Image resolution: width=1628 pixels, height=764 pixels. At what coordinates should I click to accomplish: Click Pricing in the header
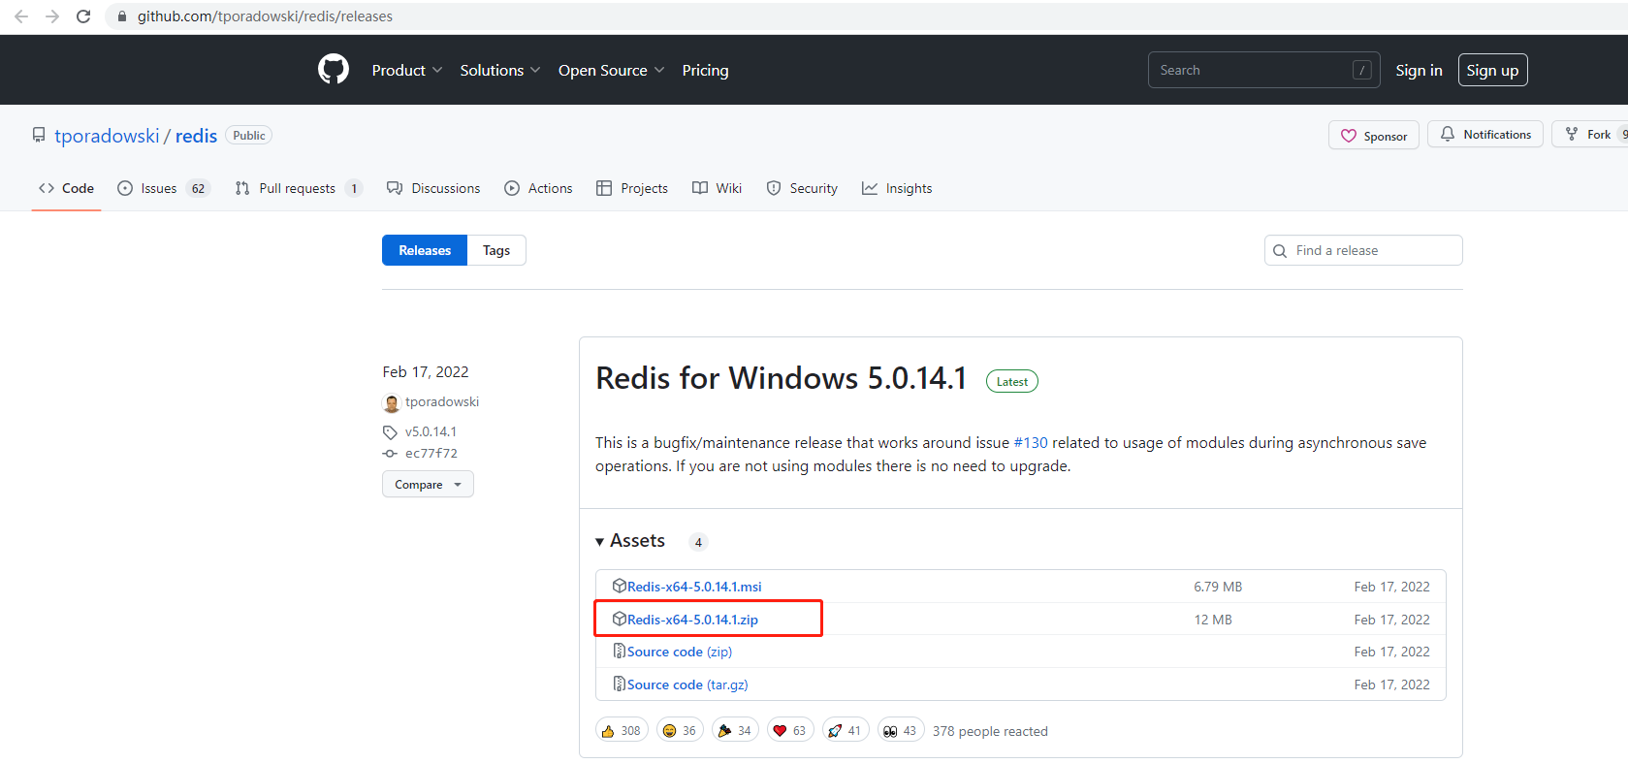click(x=705, y=70)
